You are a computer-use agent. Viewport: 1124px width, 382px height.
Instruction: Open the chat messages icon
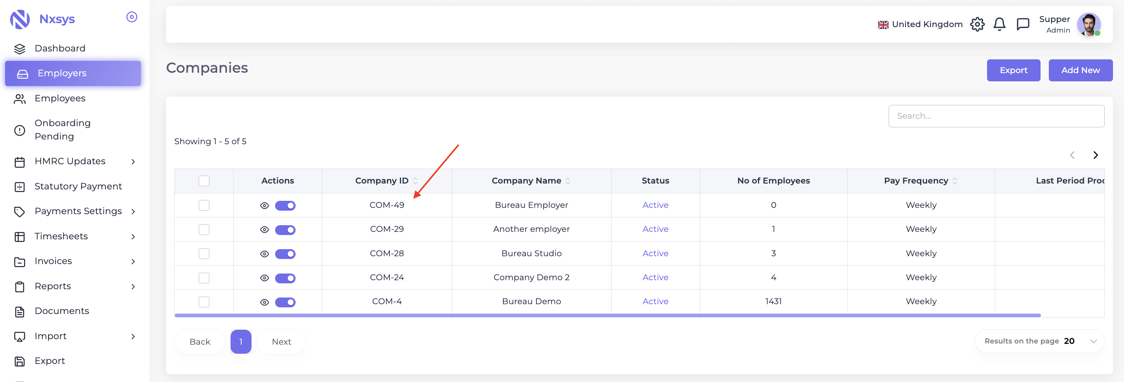(x=1022, y=24)
